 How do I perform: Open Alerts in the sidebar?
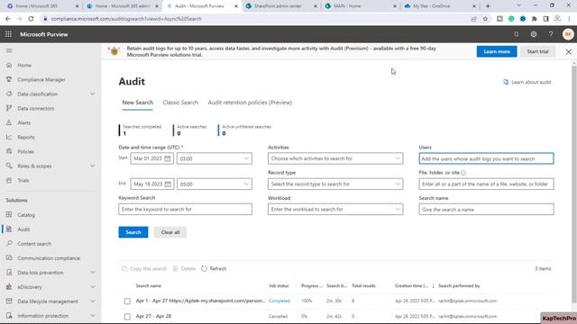24,122
